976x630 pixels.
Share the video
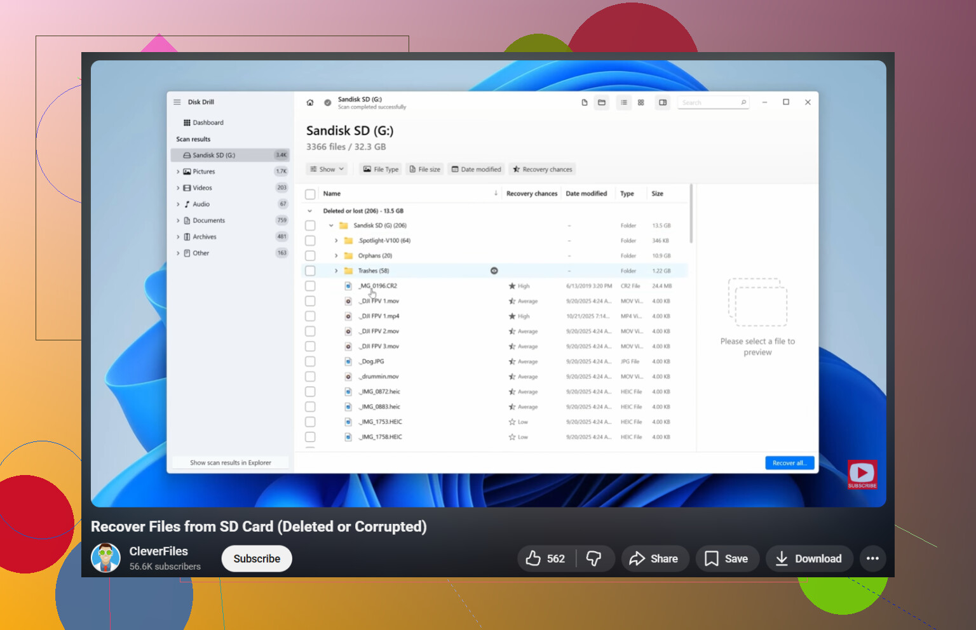[654, 558]
